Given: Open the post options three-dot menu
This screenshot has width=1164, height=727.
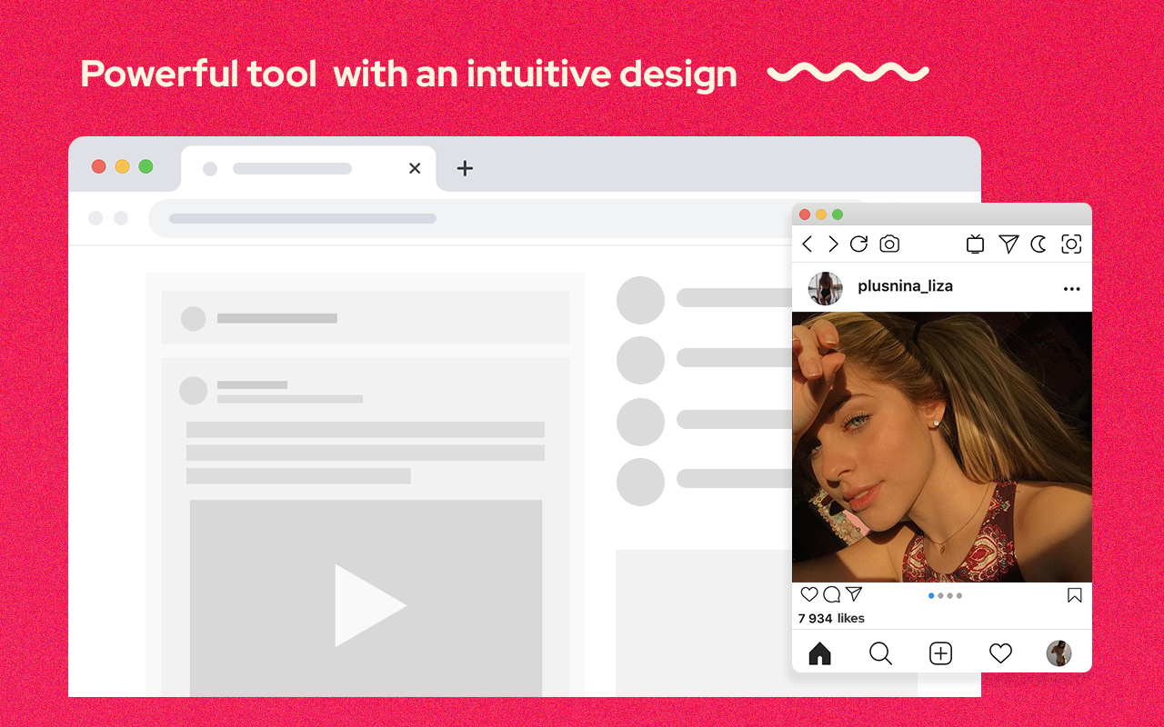Looking at the screenshot, I should tap(1072, 289).
